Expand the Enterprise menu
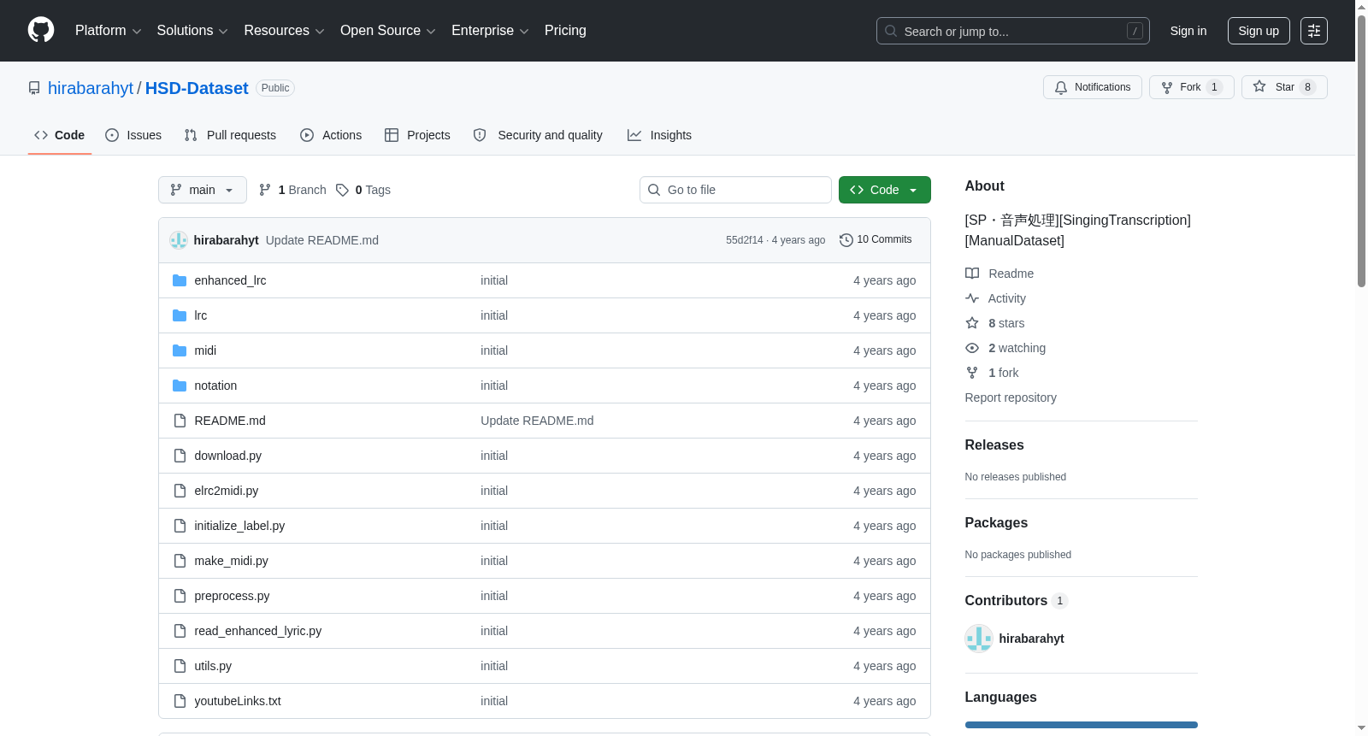Image resolution: width=1368 pixels, height=736 pixels. pyautogui.click(x=490, y=31)
